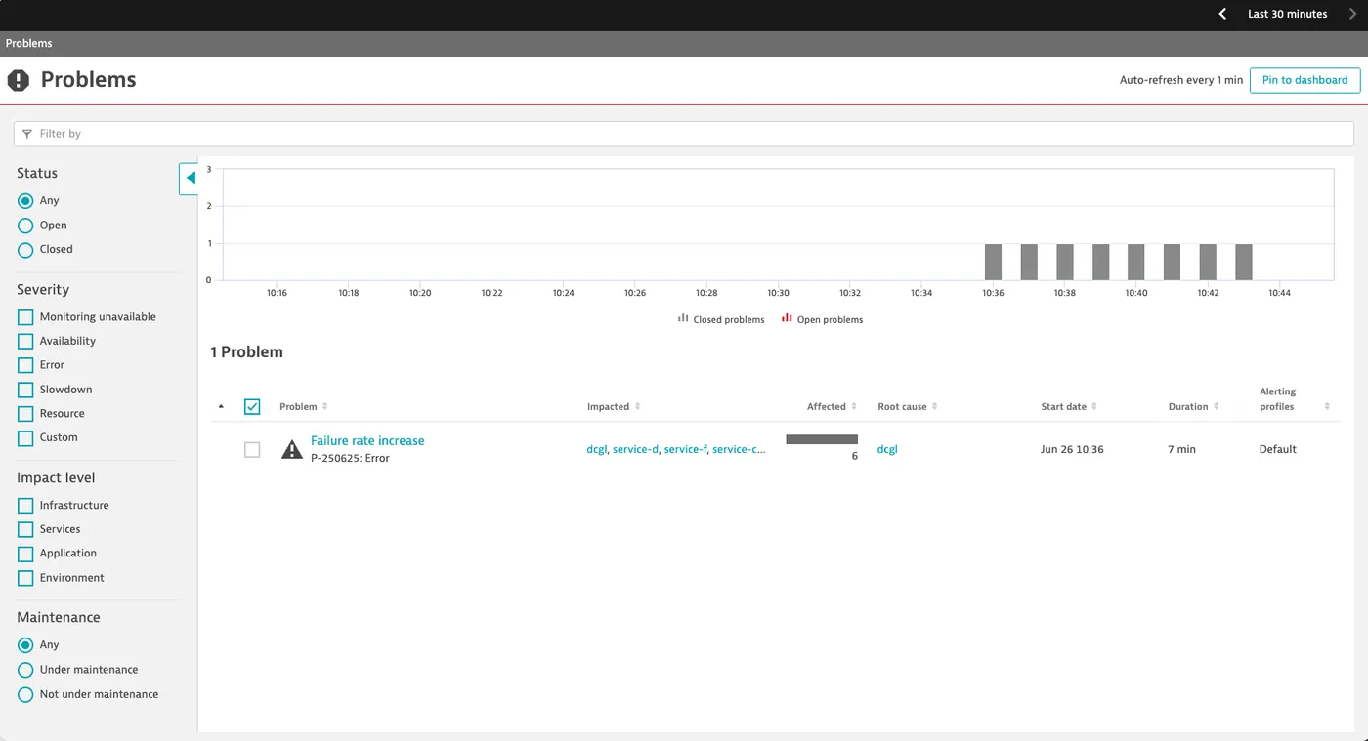Tick the Failure rate increase row checkbox
1368x741 pixels.
pos(252,450)
